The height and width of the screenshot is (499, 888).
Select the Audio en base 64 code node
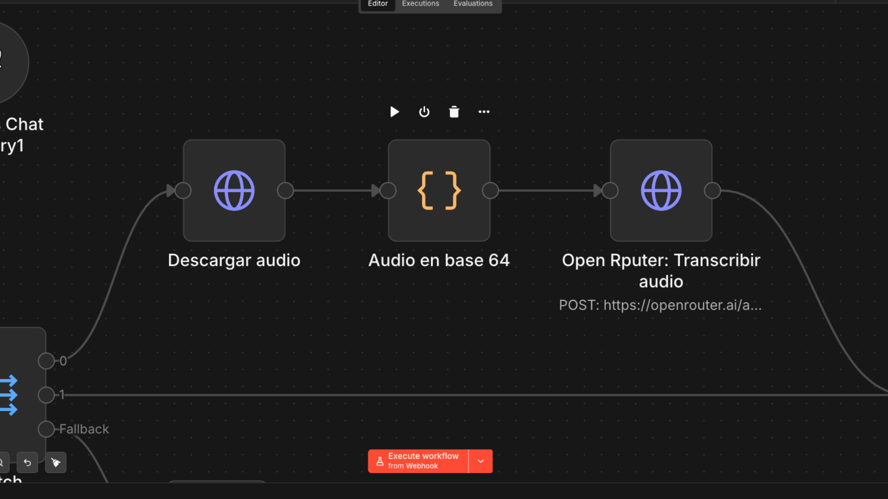(439, 190)
